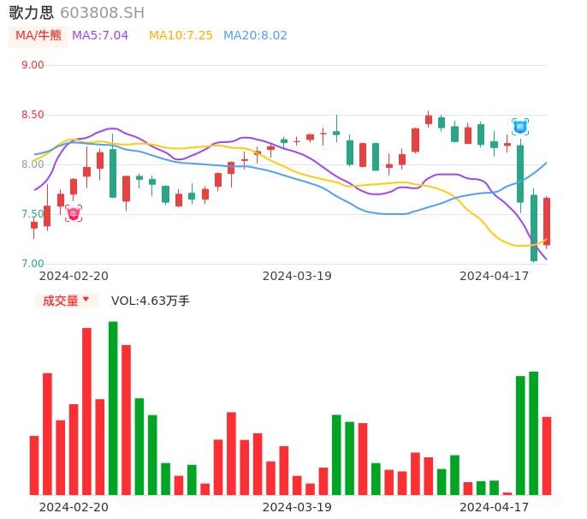Click the tallest red volume bar

86,411
